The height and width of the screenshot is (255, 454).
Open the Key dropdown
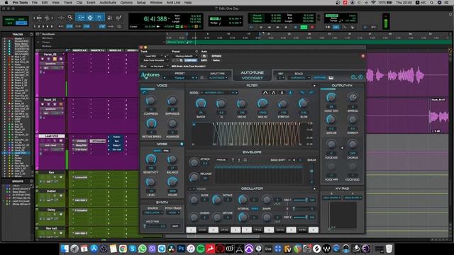(281, 78)
